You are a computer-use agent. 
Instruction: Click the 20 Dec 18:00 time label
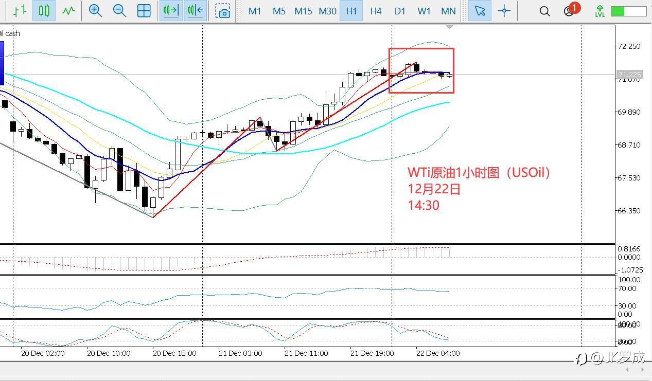tap(174, 353)
